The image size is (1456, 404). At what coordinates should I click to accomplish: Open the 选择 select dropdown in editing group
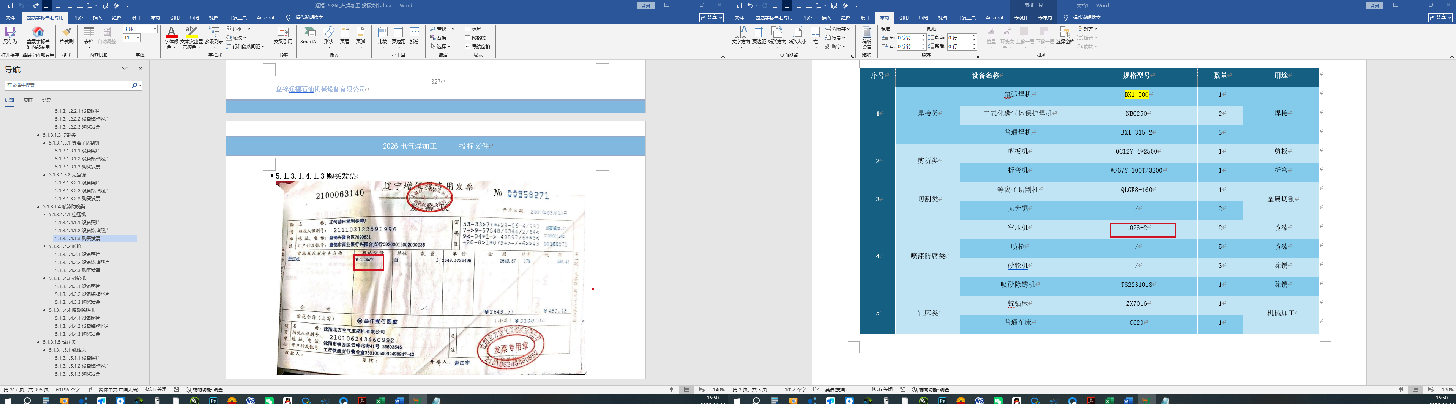(x=441, y=46)
